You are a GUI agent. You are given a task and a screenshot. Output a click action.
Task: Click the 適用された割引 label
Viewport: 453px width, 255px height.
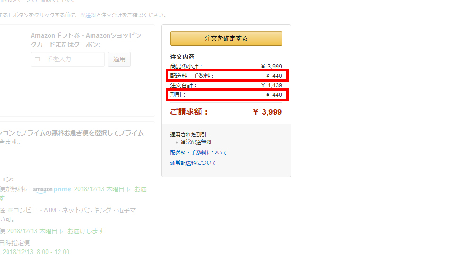[190, 135]
